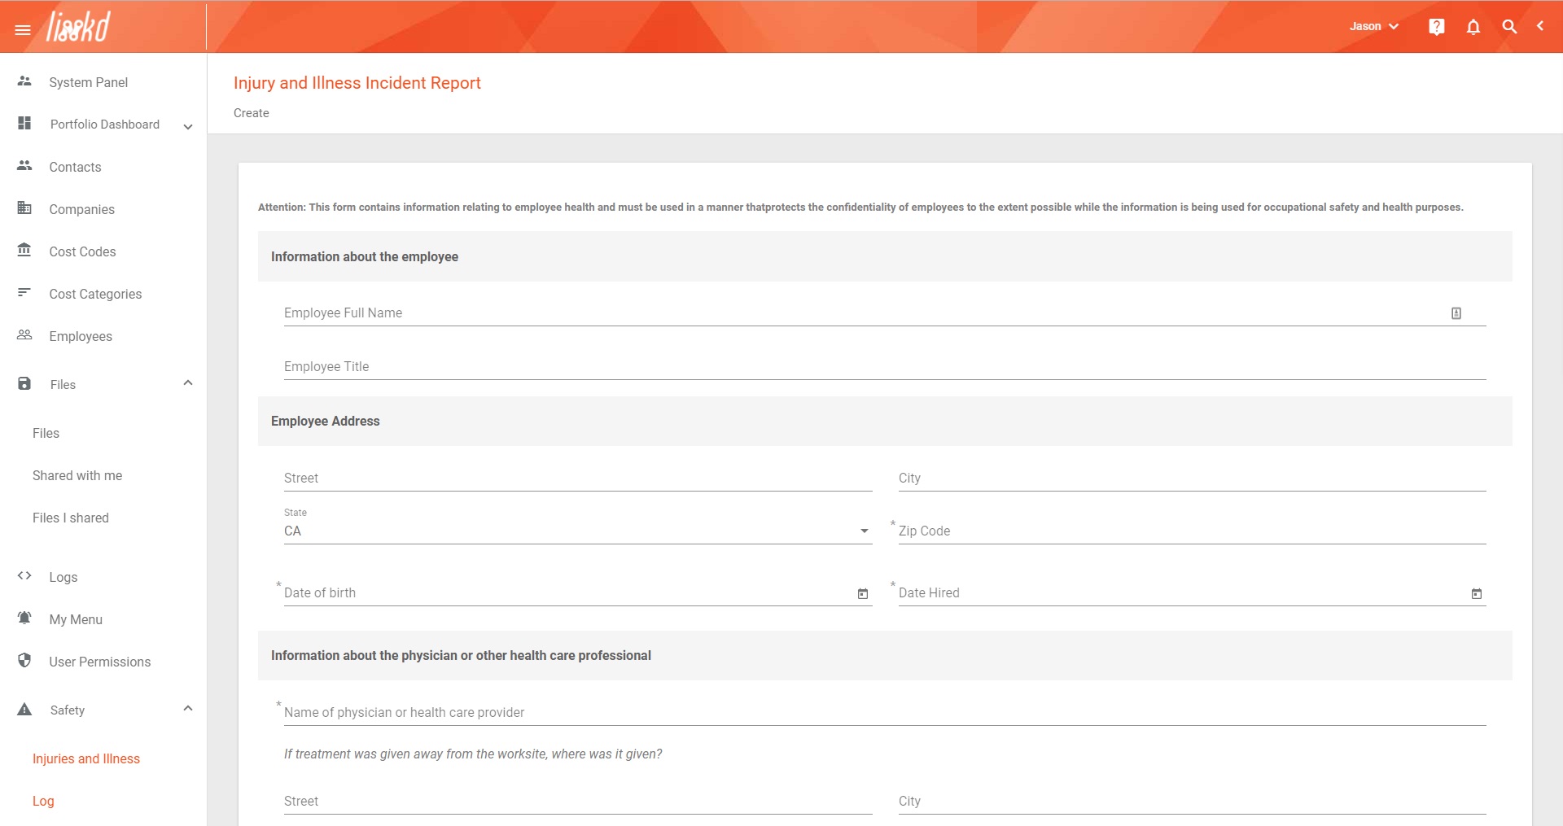Screen dimensions: 1563x826
Task: Click the help question mark icon
Action: point(1437,27)
